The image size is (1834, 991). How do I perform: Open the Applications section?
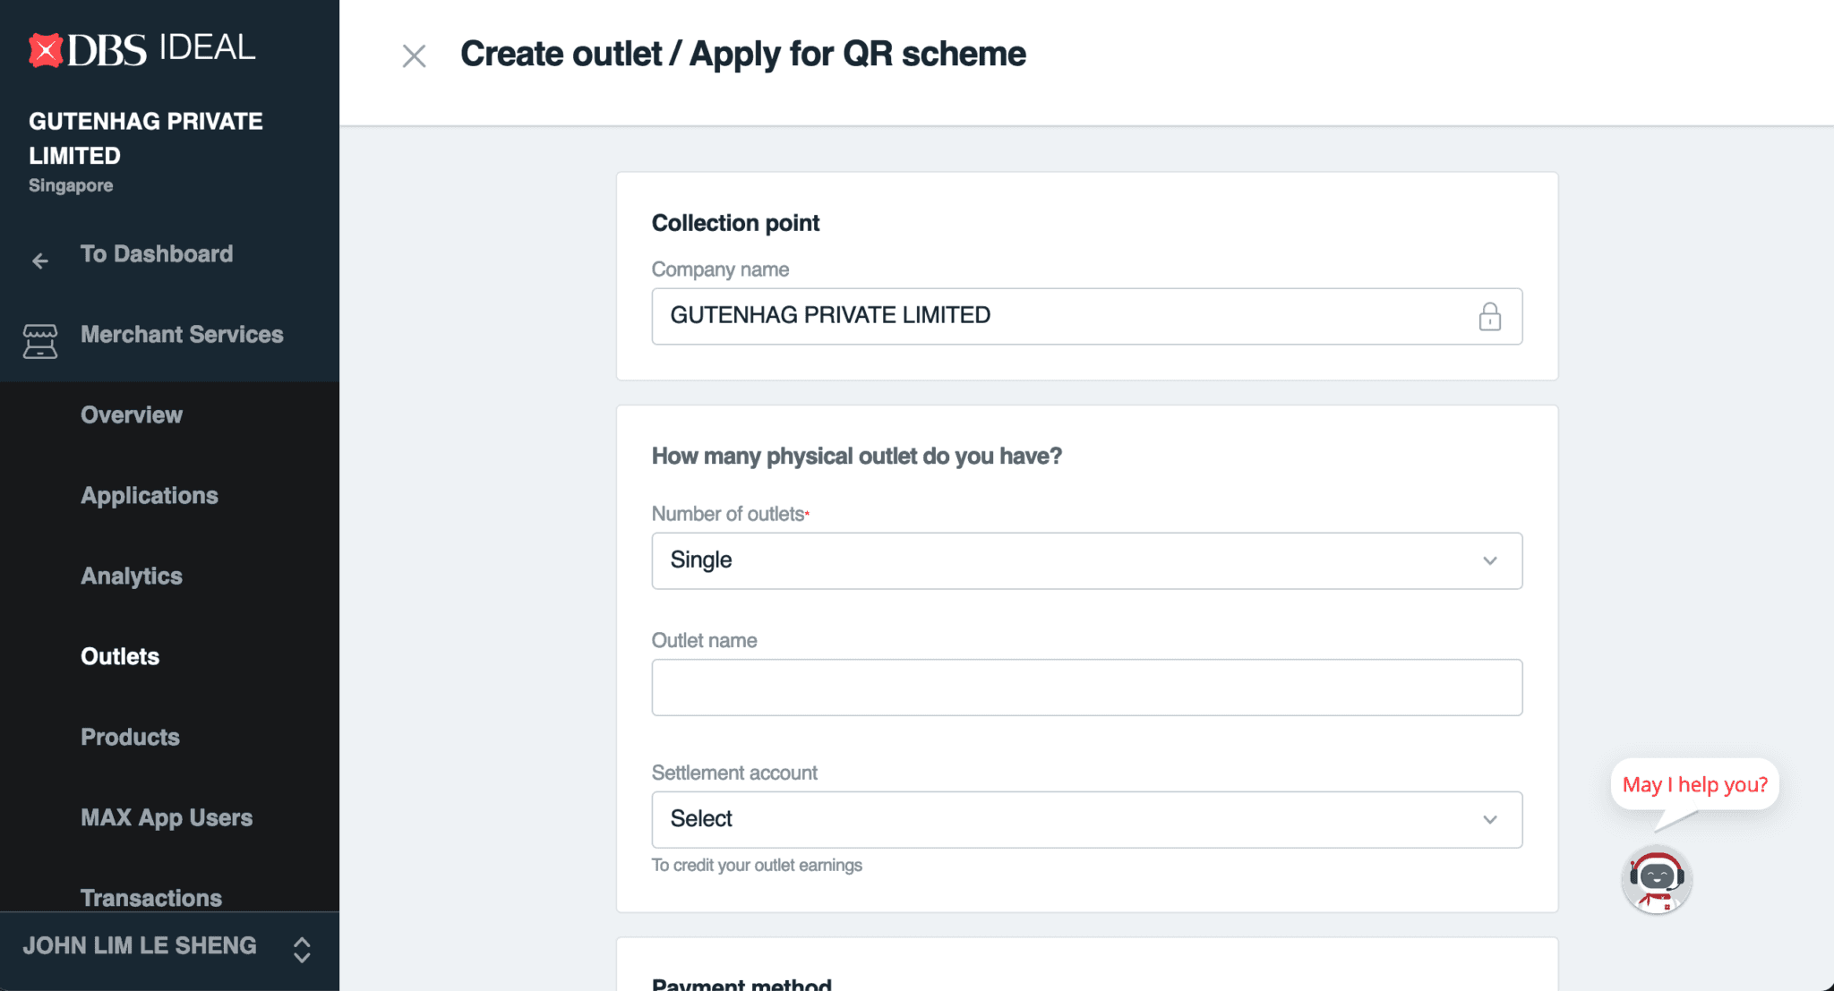[150, 495]
